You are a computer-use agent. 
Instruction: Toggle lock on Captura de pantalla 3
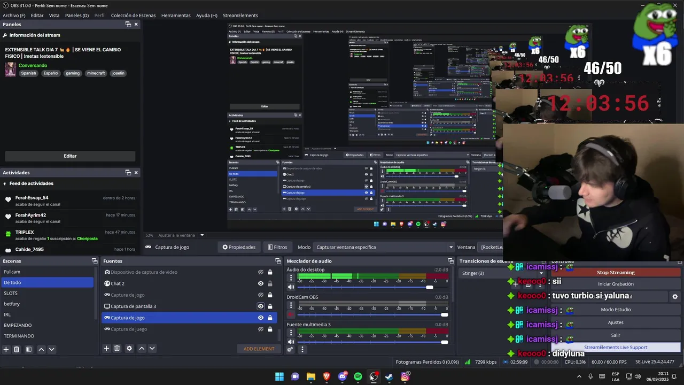pos(270,306)
